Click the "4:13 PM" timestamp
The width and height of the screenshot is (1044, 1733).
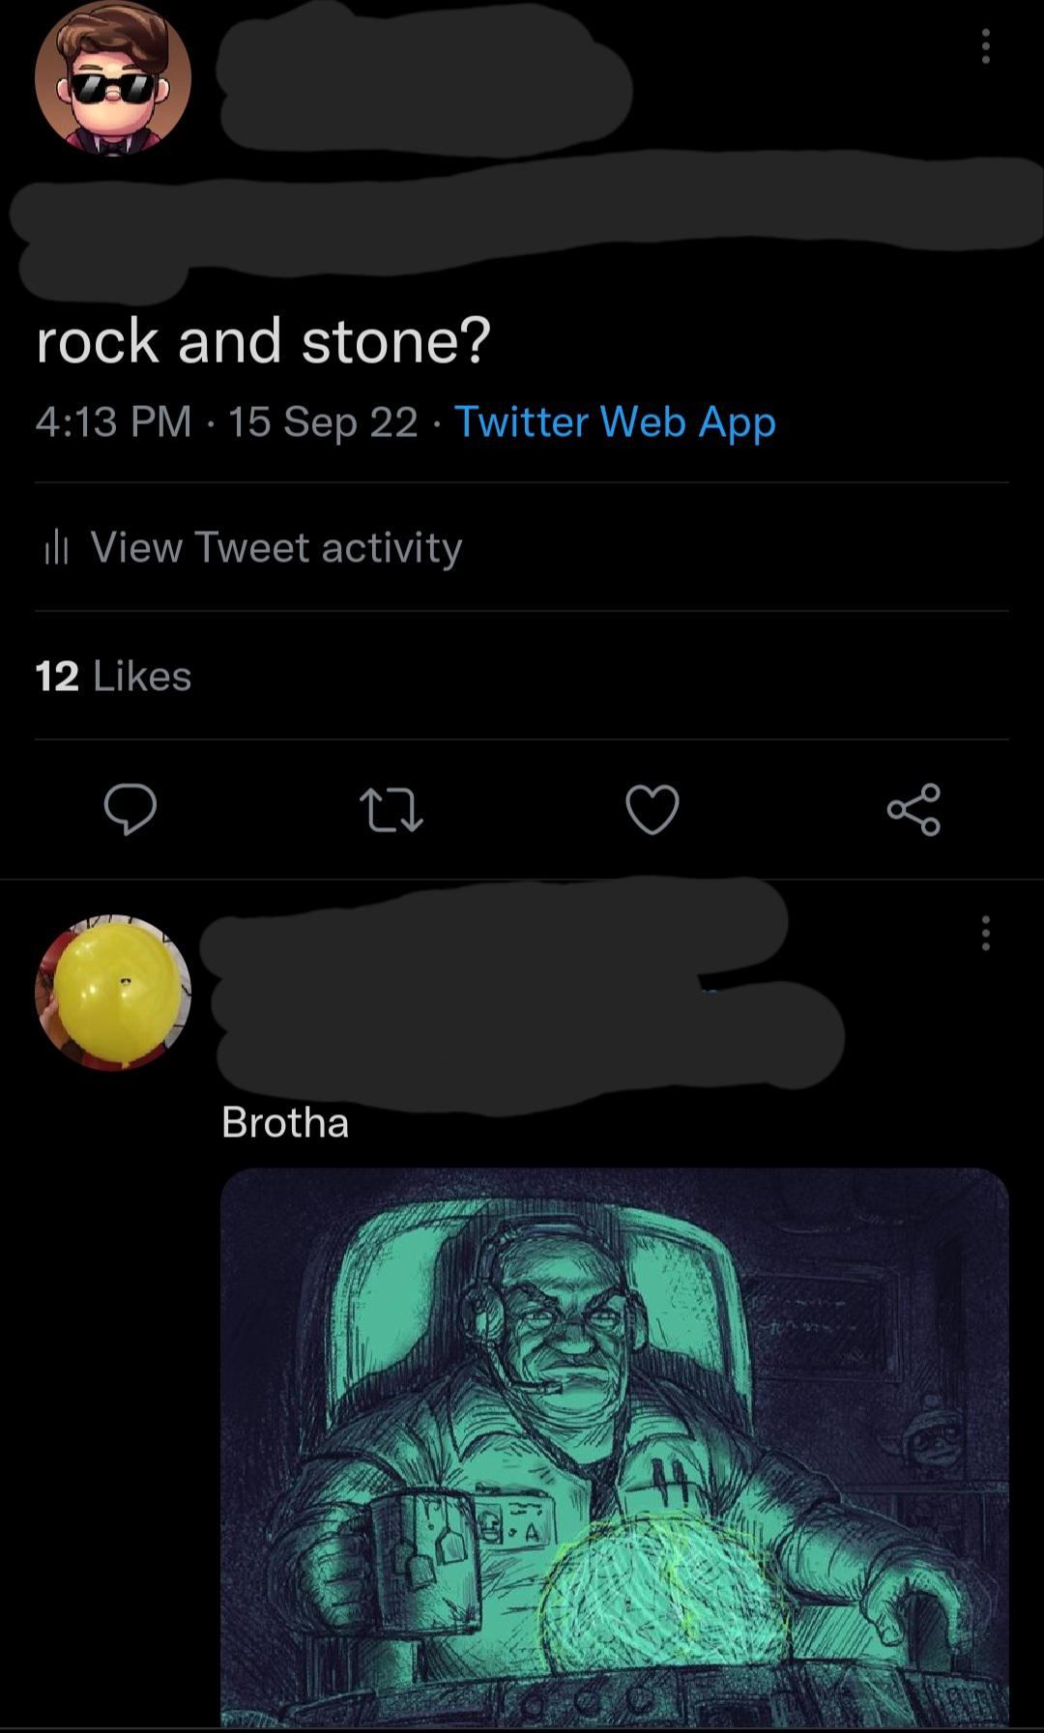coord(113,422)
